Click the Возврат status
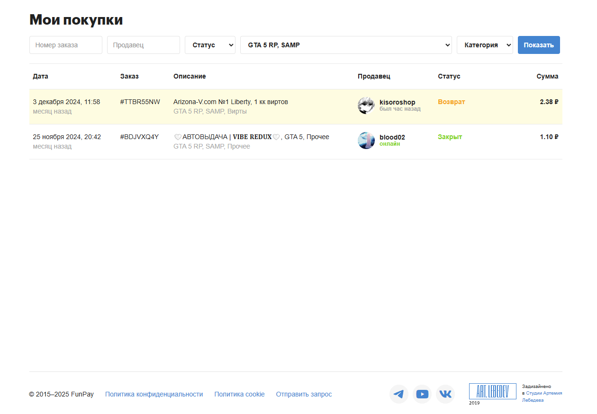 [x=452, y=102]
